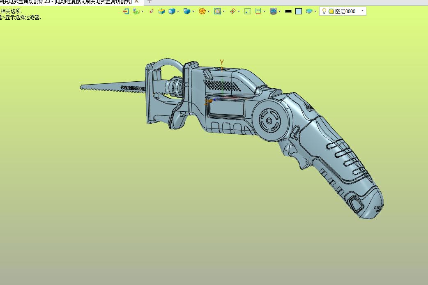Click the red eraser/clear tool icon
428x285 pixels.
point(152,11)
